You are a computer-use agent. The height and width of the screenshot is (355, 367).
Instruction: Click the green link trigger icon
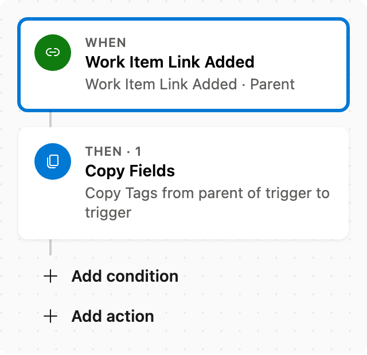[x=53, y=52]
